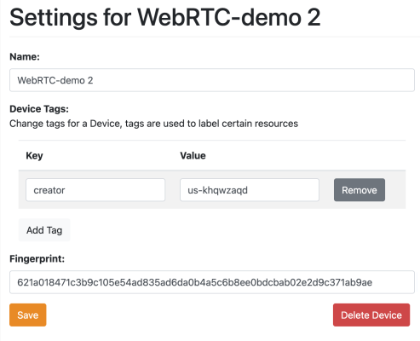Click the gray tag row beside Remove
Viewport: 420px width, 341px height.
pyautogui.click(x=395, y=190)
